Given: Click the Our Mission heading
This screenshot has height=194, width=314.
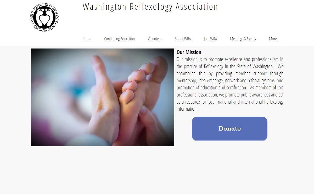Looking at the screenshot, I should point(189,52).
